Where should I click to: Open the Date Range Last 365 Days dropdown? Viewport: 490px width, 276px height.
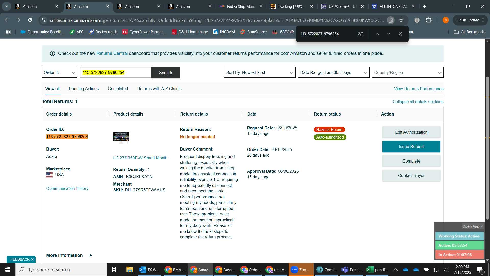click(x=334, y=73)
